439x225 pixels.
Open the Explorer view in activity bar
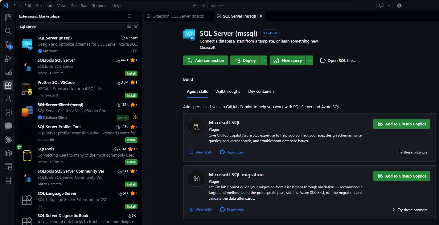pyautogui.click(x=8, y=18)
